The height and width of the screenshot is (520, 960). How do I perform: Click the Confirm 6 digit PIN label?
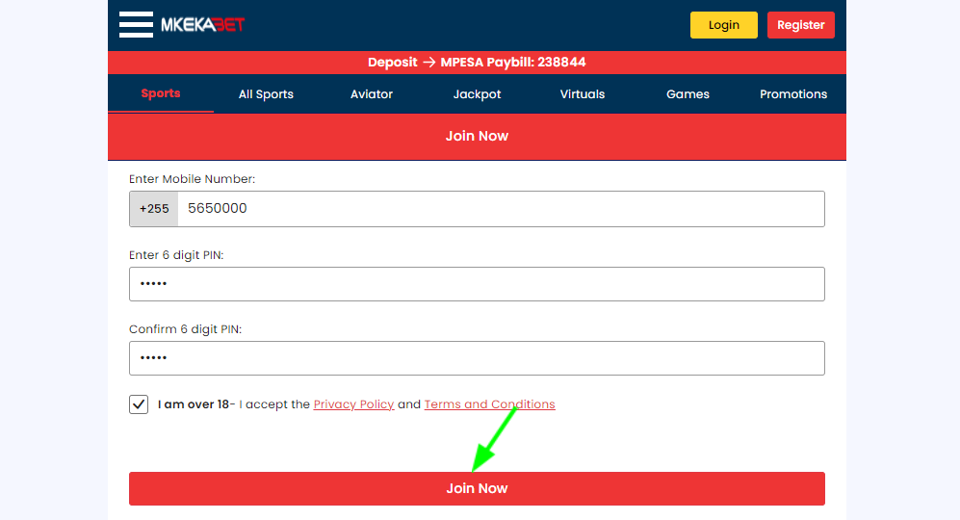tap(186, 329)
